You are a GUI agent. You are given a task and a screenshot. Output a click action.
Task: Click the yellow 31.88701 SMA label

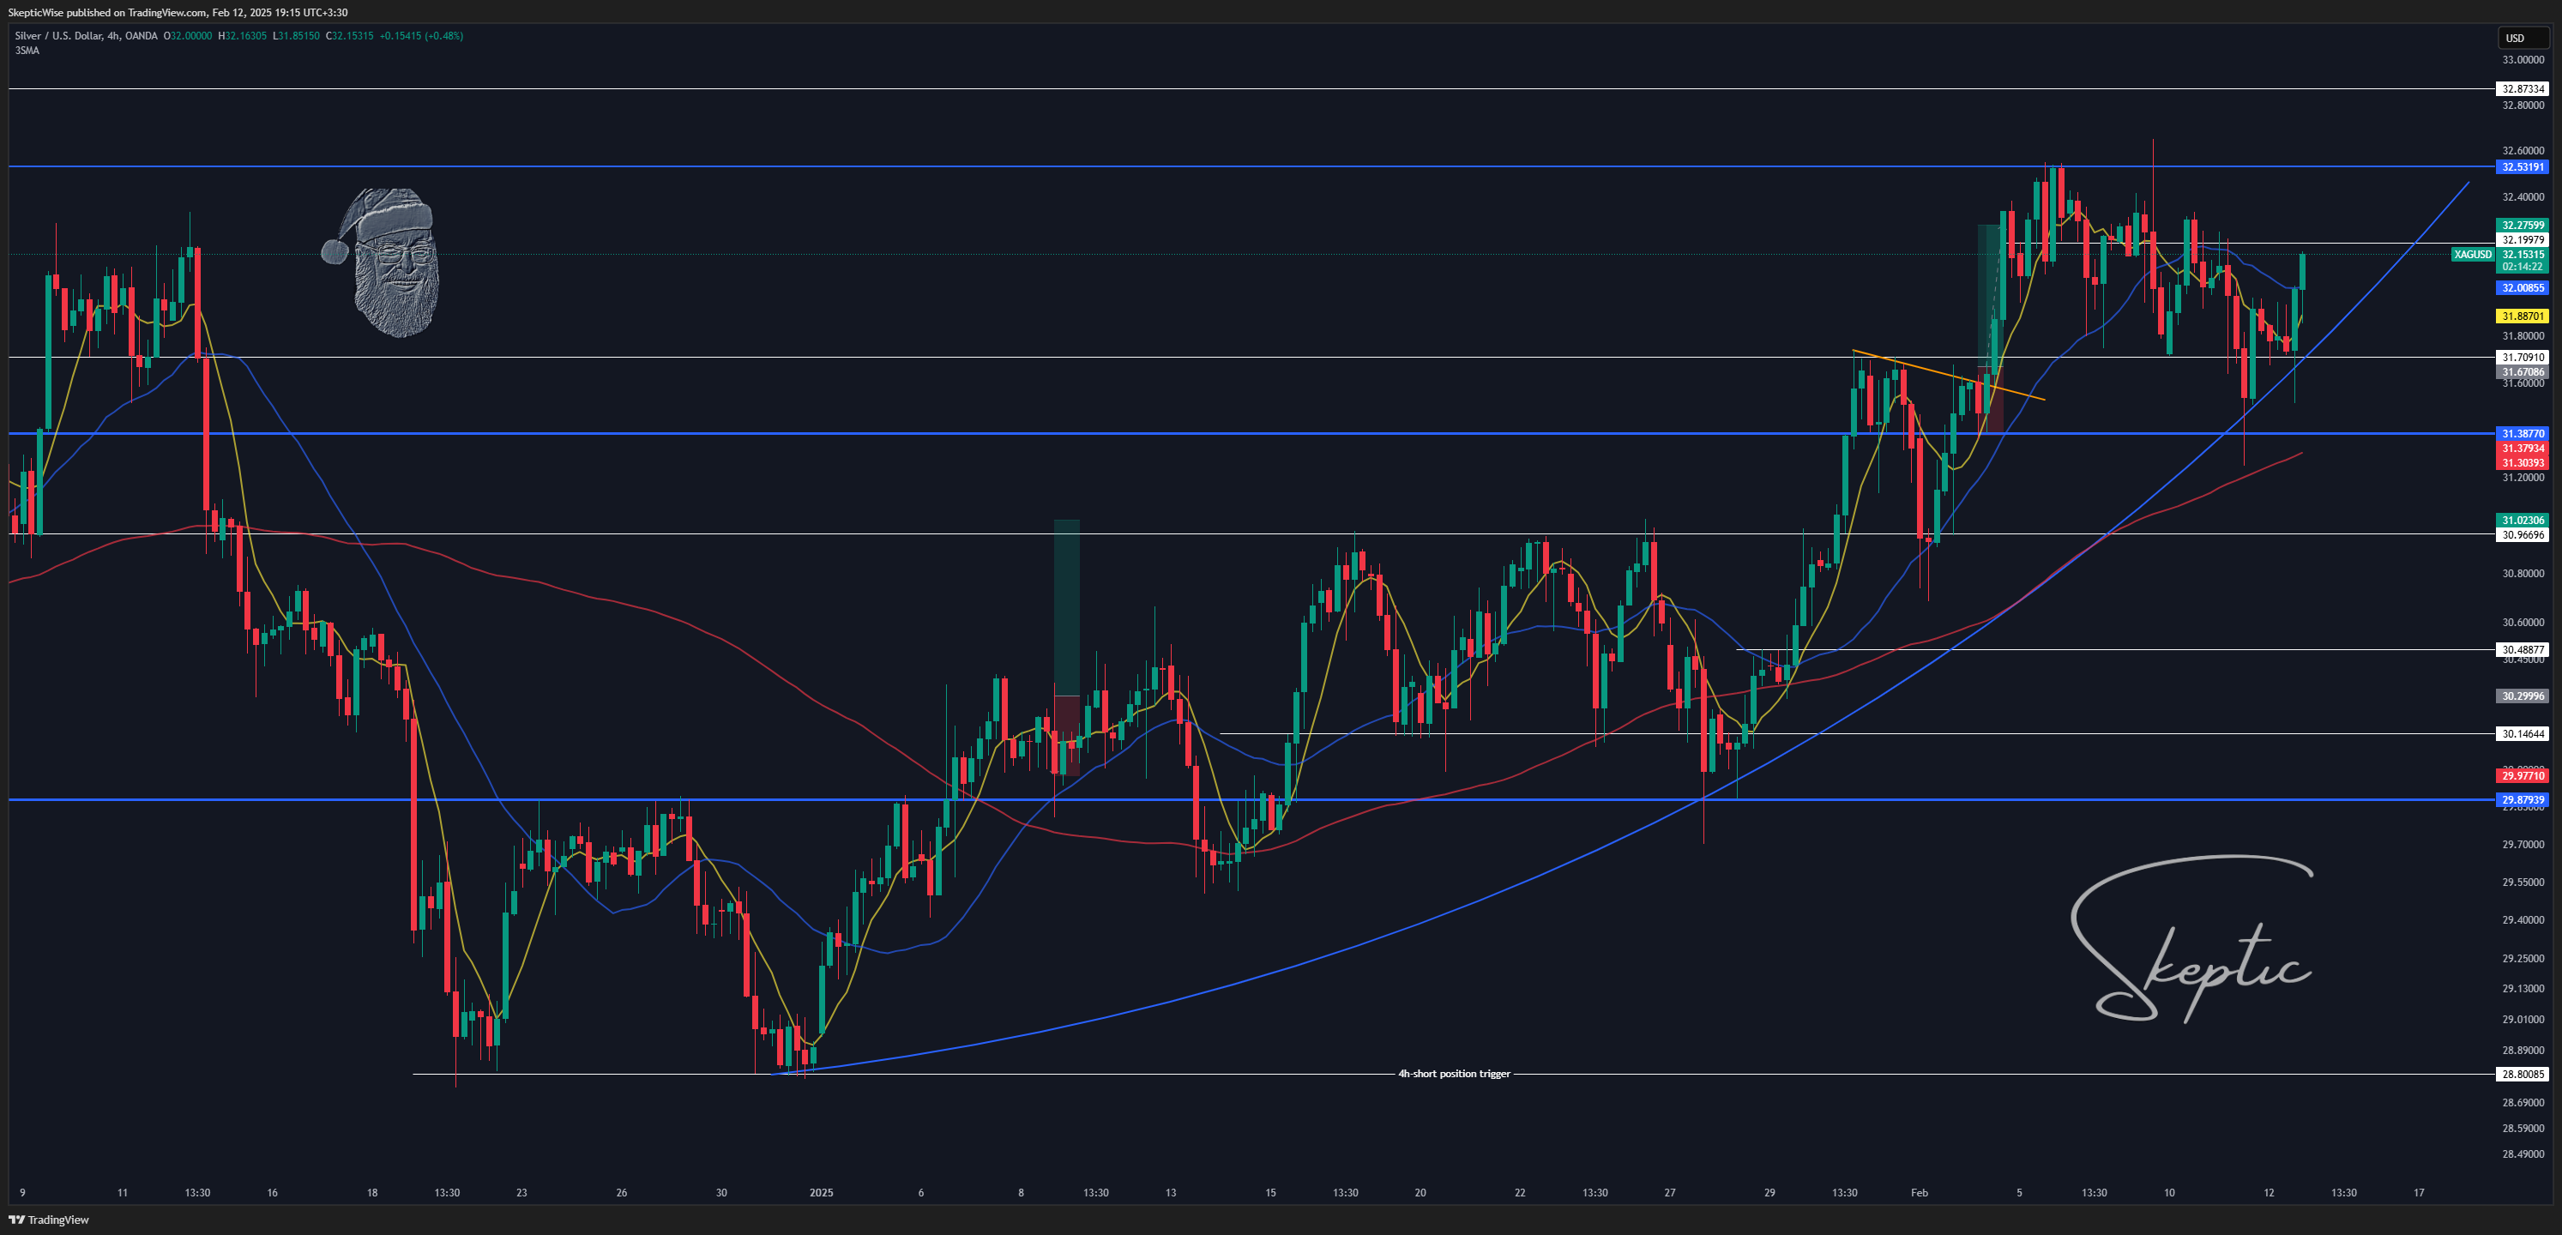(2523, 316)
